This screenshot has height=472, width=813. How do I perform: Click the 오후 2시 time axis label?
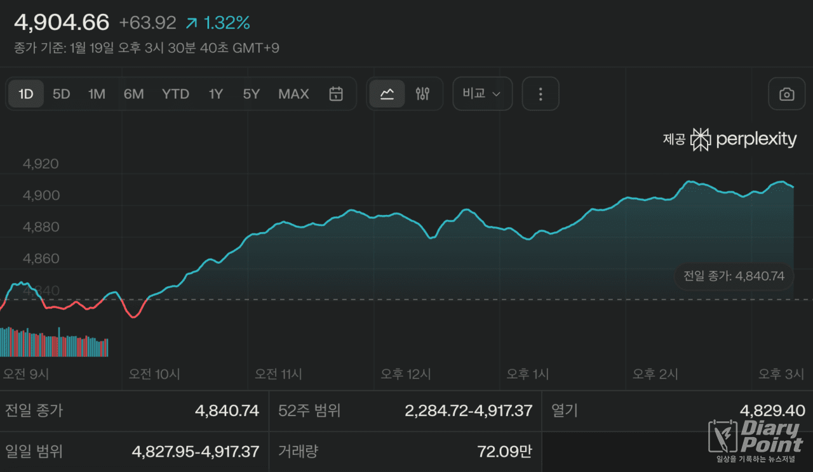655,374
